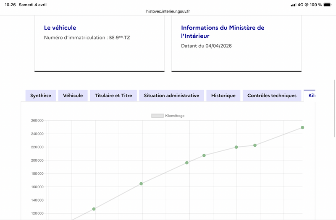Click the data point on the 220000 line
The height and width of the screenshot is (220, 336).
pyautogui.click(x=236, y=147)
